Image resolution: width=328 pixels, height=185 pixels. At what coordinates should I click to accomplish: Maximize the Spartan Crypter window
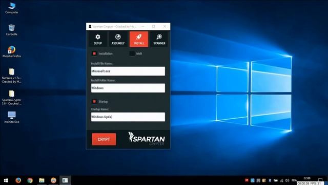click(154, 26)
